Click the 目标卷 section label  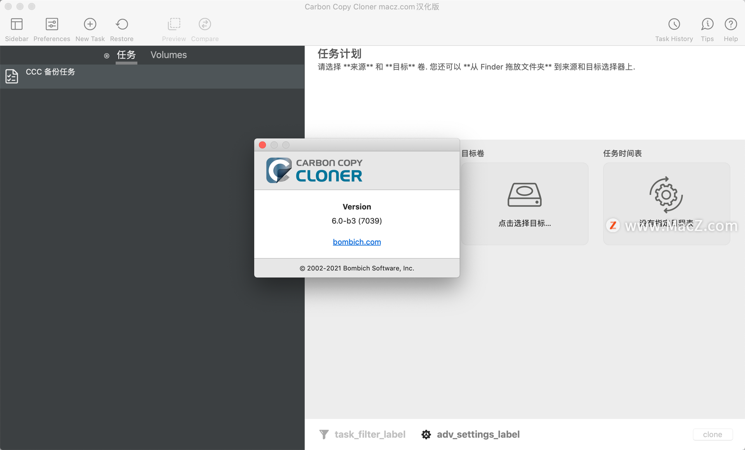[x=473, y=154]
